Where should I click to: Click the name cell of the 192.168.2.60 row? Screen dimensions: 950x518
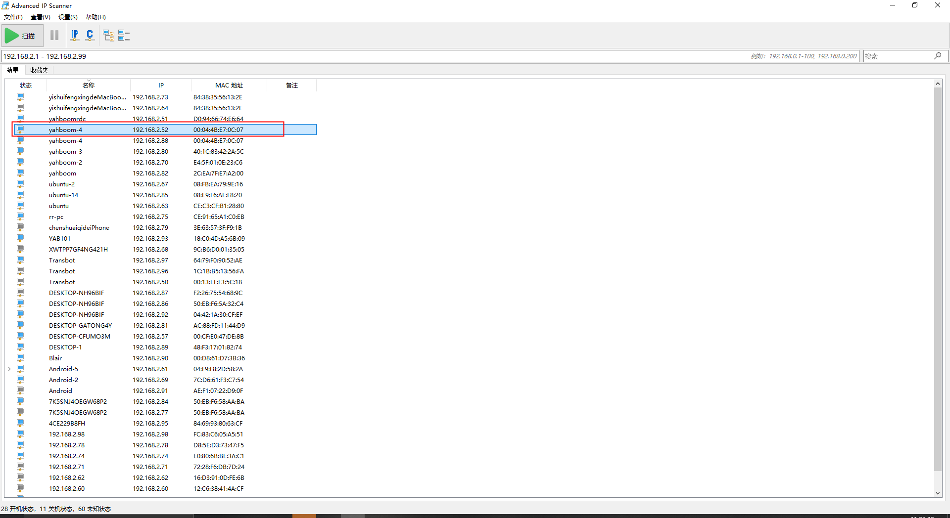tap(67, 488)
